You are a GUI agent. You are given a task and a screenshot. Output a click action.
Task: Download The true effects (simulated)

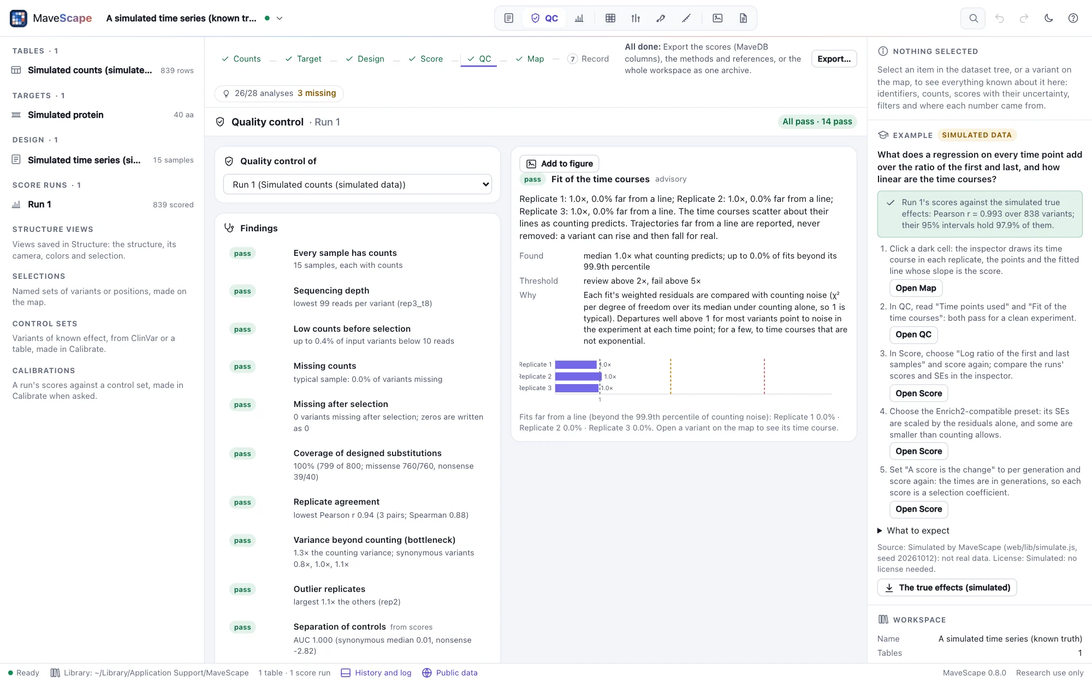pos(947,588)
